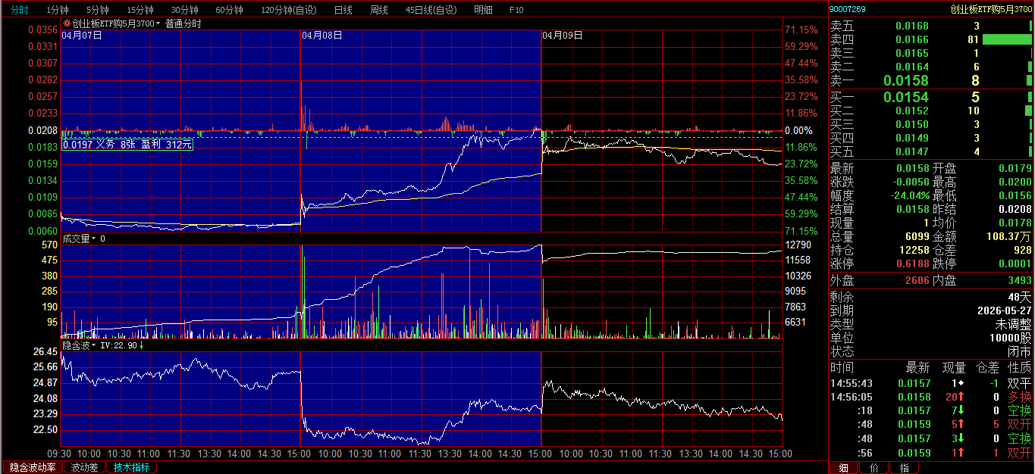Expand the 隐含波 indicator dropdown

pyautogui.click(x=95, y=345)
